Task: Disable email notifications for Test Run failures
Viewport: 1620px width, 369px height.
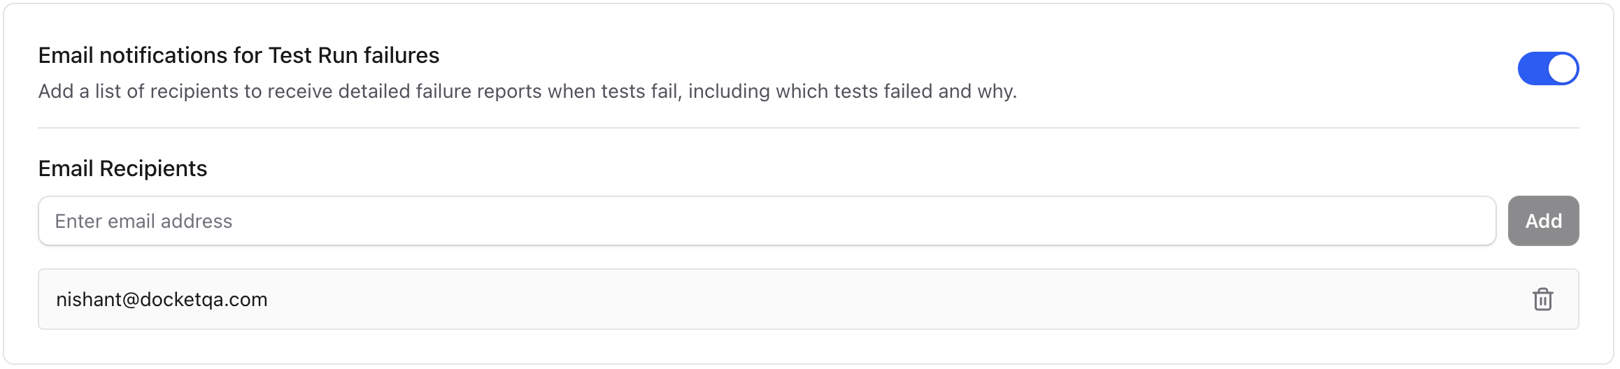Action: tap(1548, 68)
